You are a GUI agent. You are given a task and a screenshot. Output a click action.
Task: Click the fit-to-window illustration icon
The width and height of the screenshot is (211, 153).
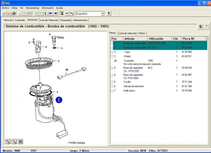point(20,141)
